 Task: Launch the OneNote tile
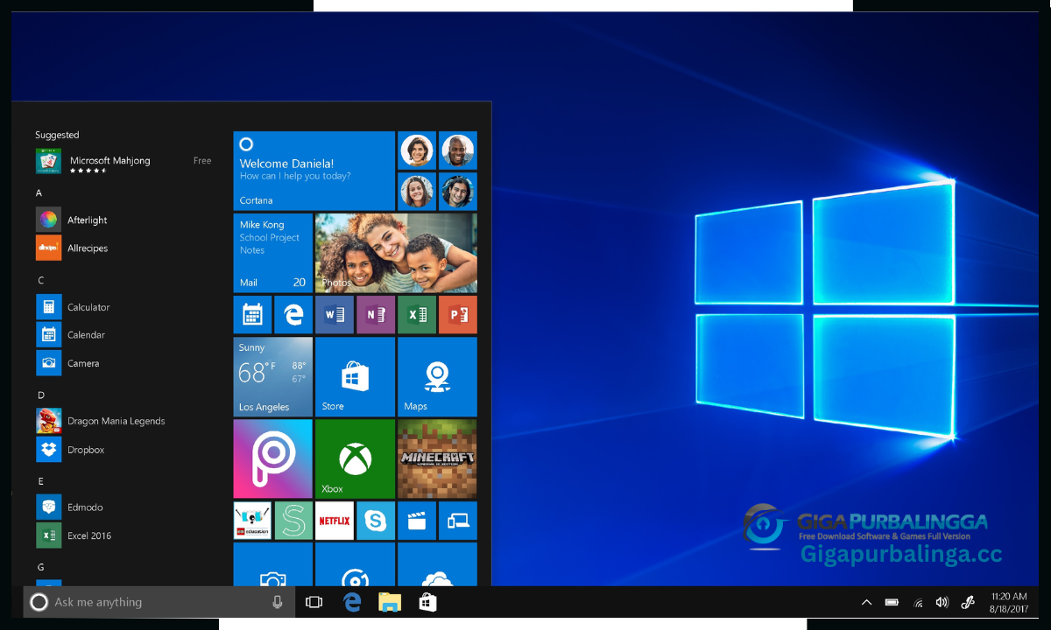click(x=376, y=314)
